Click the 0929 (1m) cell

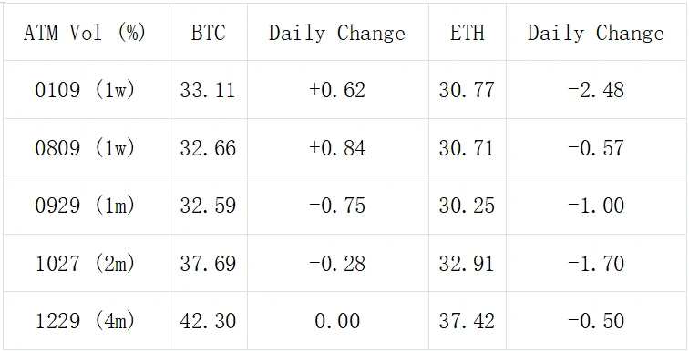coord(87,206)
